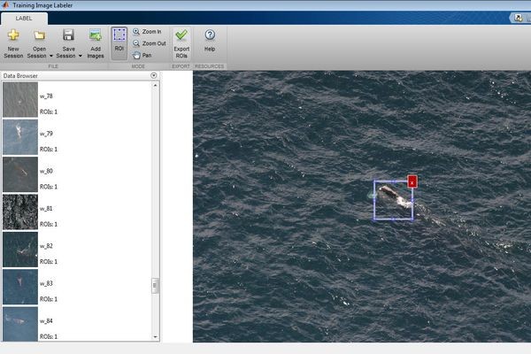
Task: Select the Pan hand tool
Action: [142, 55]
